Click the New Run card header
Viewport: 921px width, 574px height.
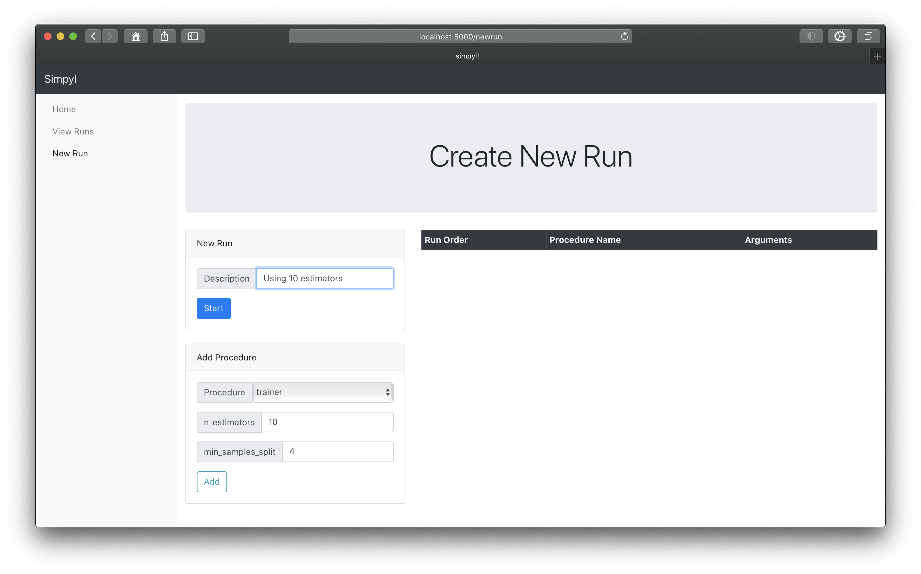point(295,244)
